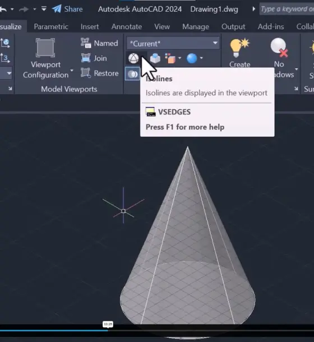314x342 pixels.
Task: Click the search arrow beside Drawing1.dwg
Action: click(253, 9)
